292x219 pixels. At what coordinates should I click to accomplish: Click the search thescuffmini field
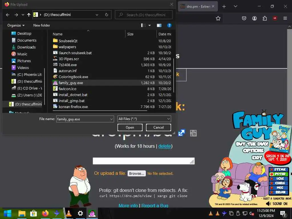tap(144, 15)
